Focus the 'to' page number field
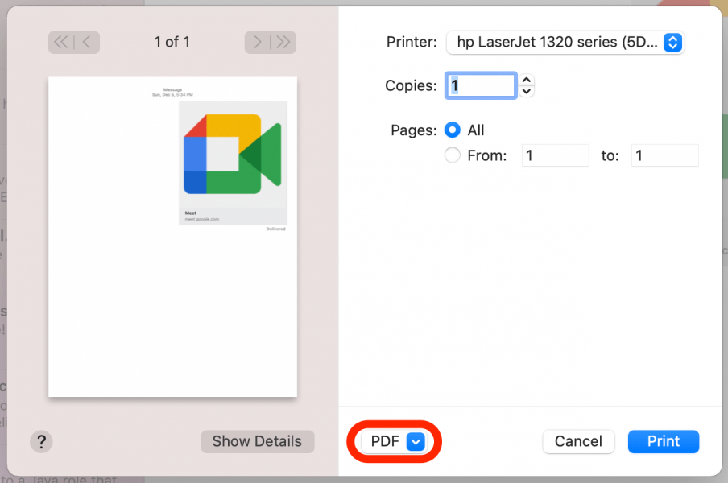 (664, 156)
